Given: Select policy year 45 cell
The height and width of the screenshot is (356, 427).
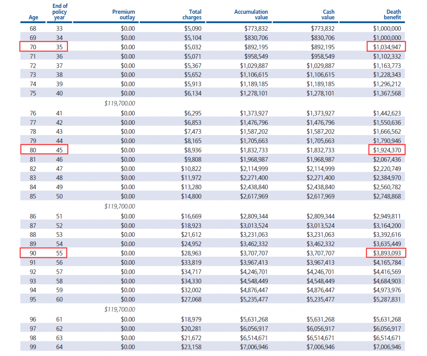Looking at the screenshot, I should point(59,150).
